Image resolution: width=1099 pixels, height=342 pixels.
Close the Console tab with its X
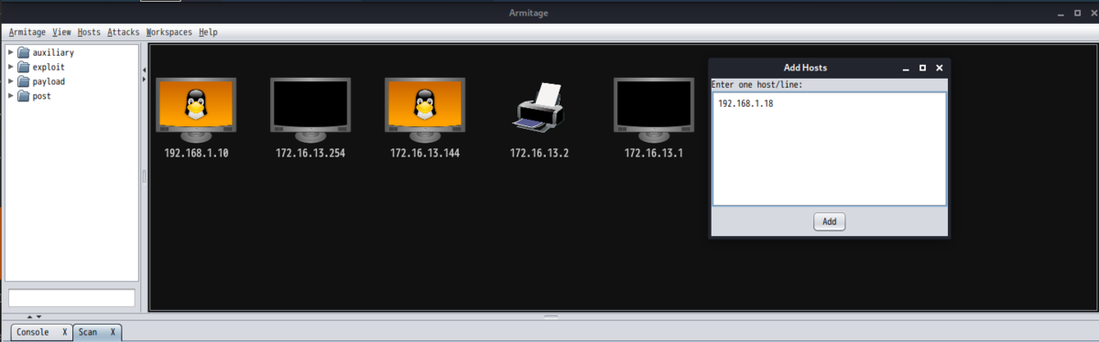(x=64, y=332)
